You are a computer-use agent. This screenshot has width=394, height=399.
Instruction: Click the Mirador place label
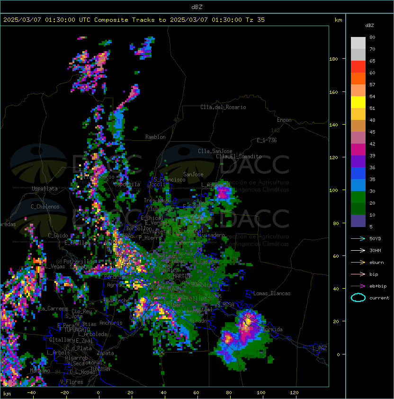pos(200,321)
